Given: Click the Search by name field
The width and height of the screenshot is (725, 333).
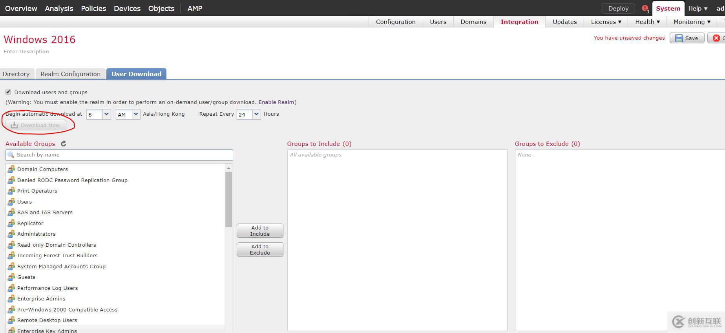Looking at the screenshot, I should pos(119,155).
